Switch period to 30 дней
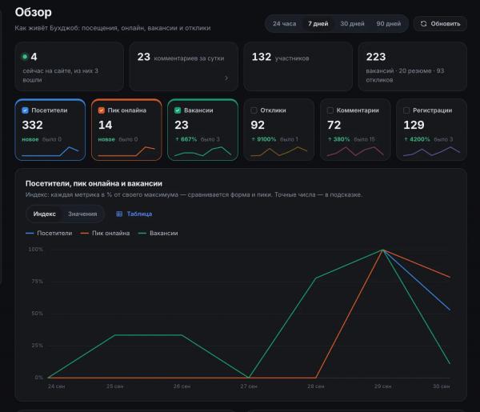Viewport: 480px width, 412px height. click(x=352, y=23)
